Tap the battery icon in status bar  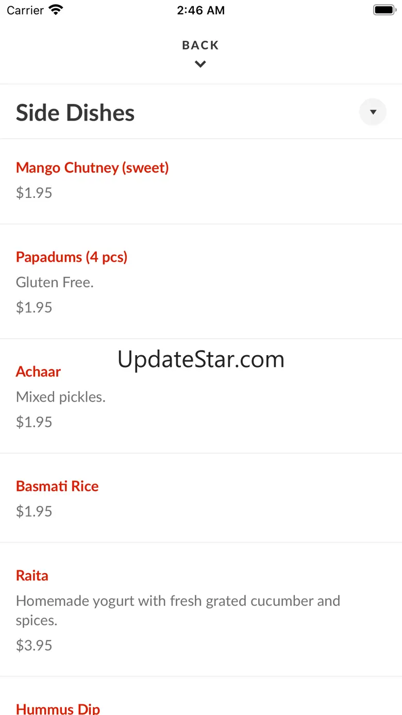point(384,10)
